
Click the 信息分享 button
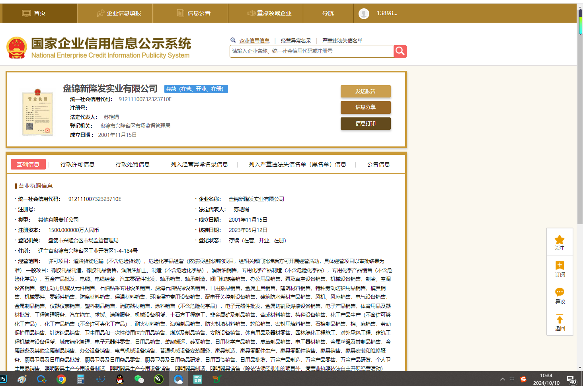(365, 107)
